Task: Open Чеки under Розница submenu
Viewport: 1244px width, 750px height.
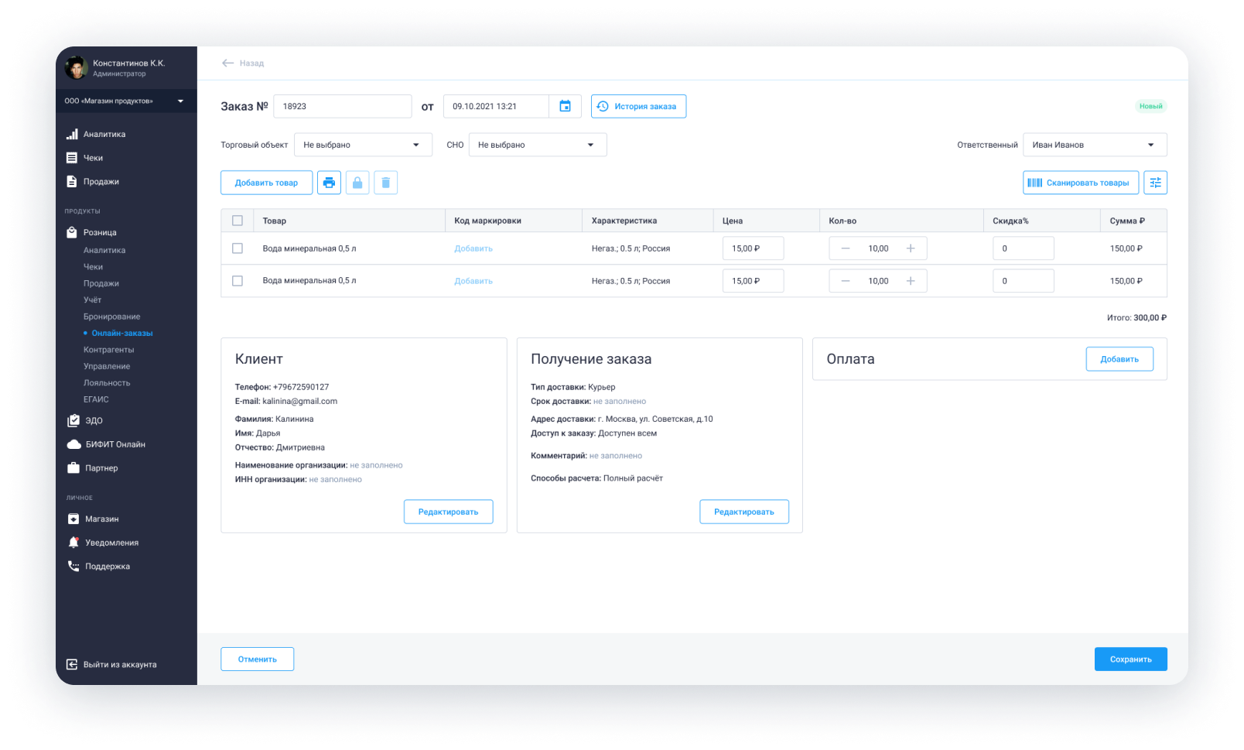Action: coord(93,267)
